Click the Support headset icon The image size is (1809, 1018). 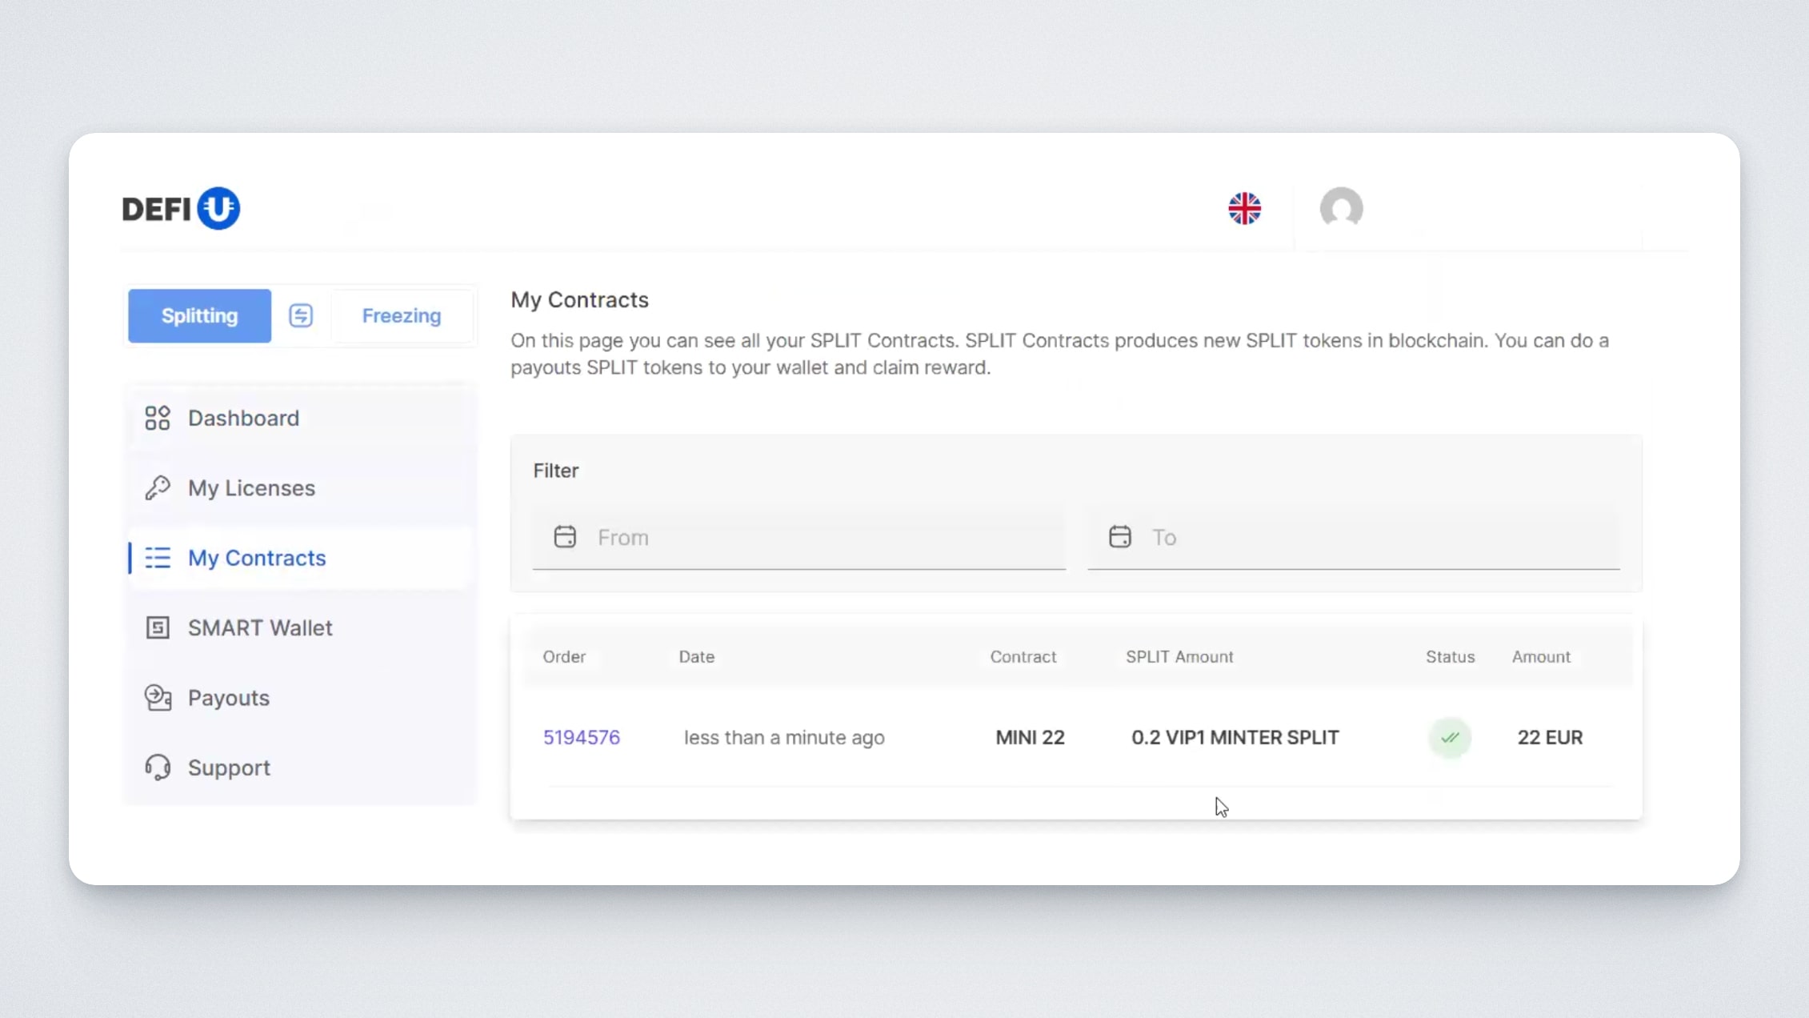(x=158, y=768)
